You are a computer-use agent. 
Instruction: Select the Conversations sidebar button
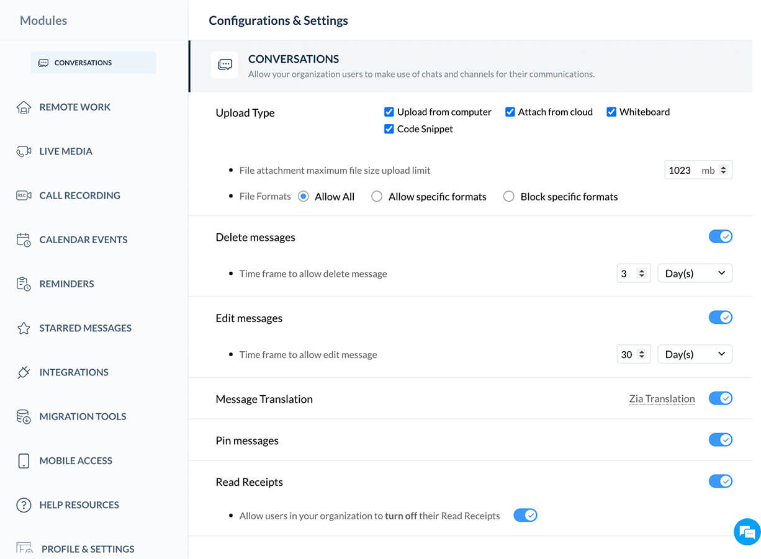tap(93, 63)
